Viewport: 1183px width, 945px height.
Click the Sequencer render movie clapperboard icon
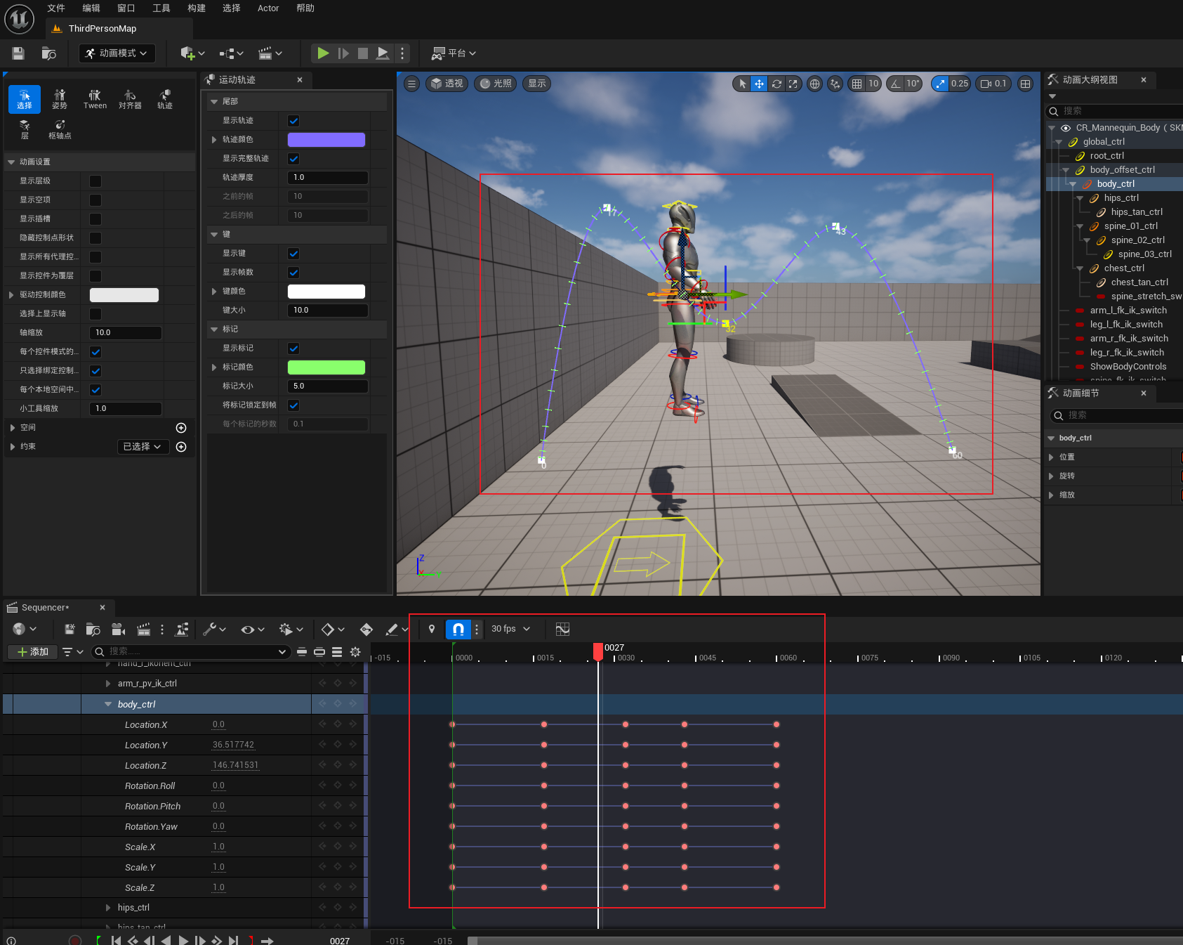pyautogui.click(x=143, y=630)
